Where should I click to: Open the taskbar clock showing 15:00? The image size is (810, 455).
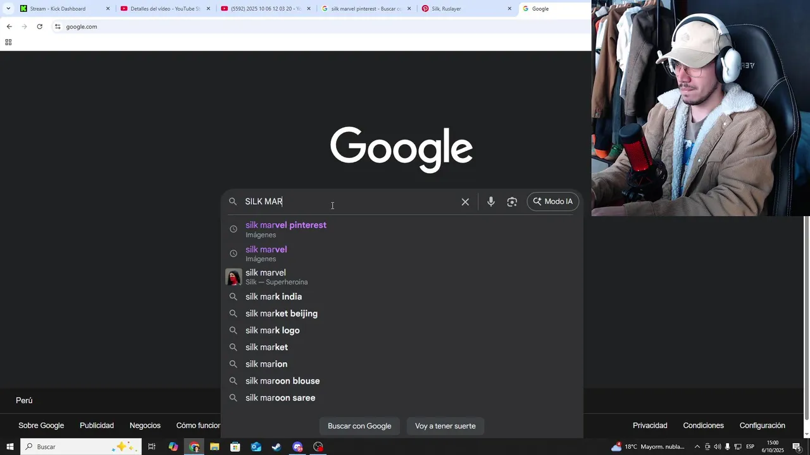(x=773, y=447)
